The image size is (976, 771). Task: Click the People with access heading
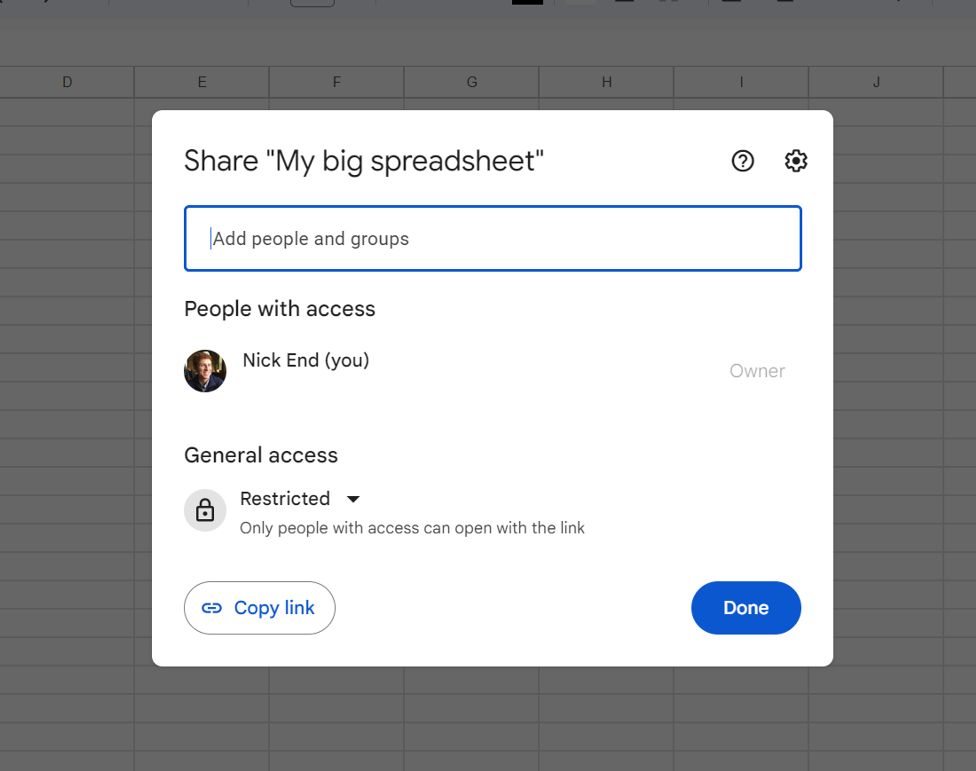[x=280, y=309]
